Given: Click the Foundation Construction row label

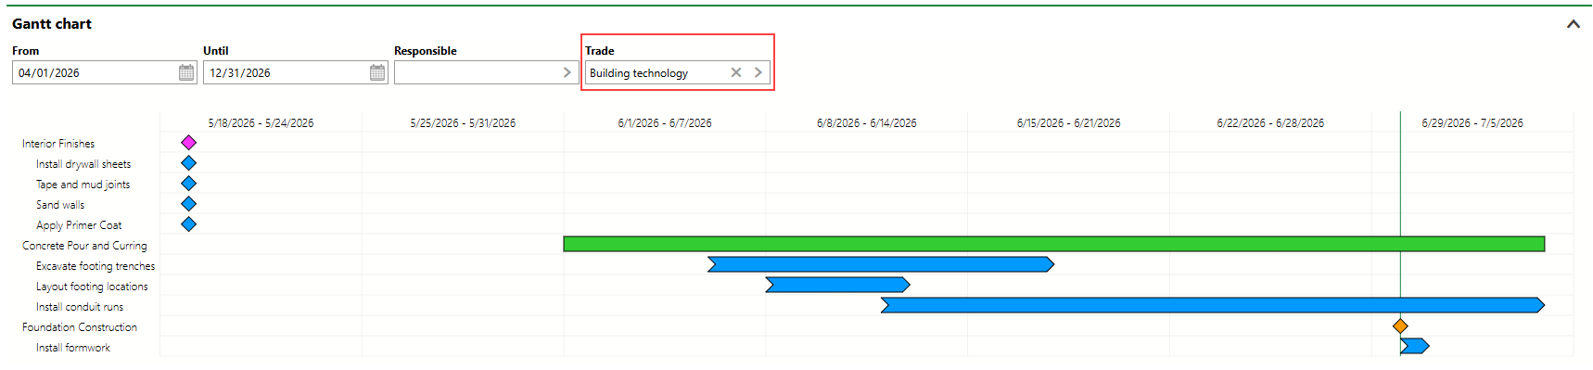Looking at the screenshot, I should [x=80, y=327].
